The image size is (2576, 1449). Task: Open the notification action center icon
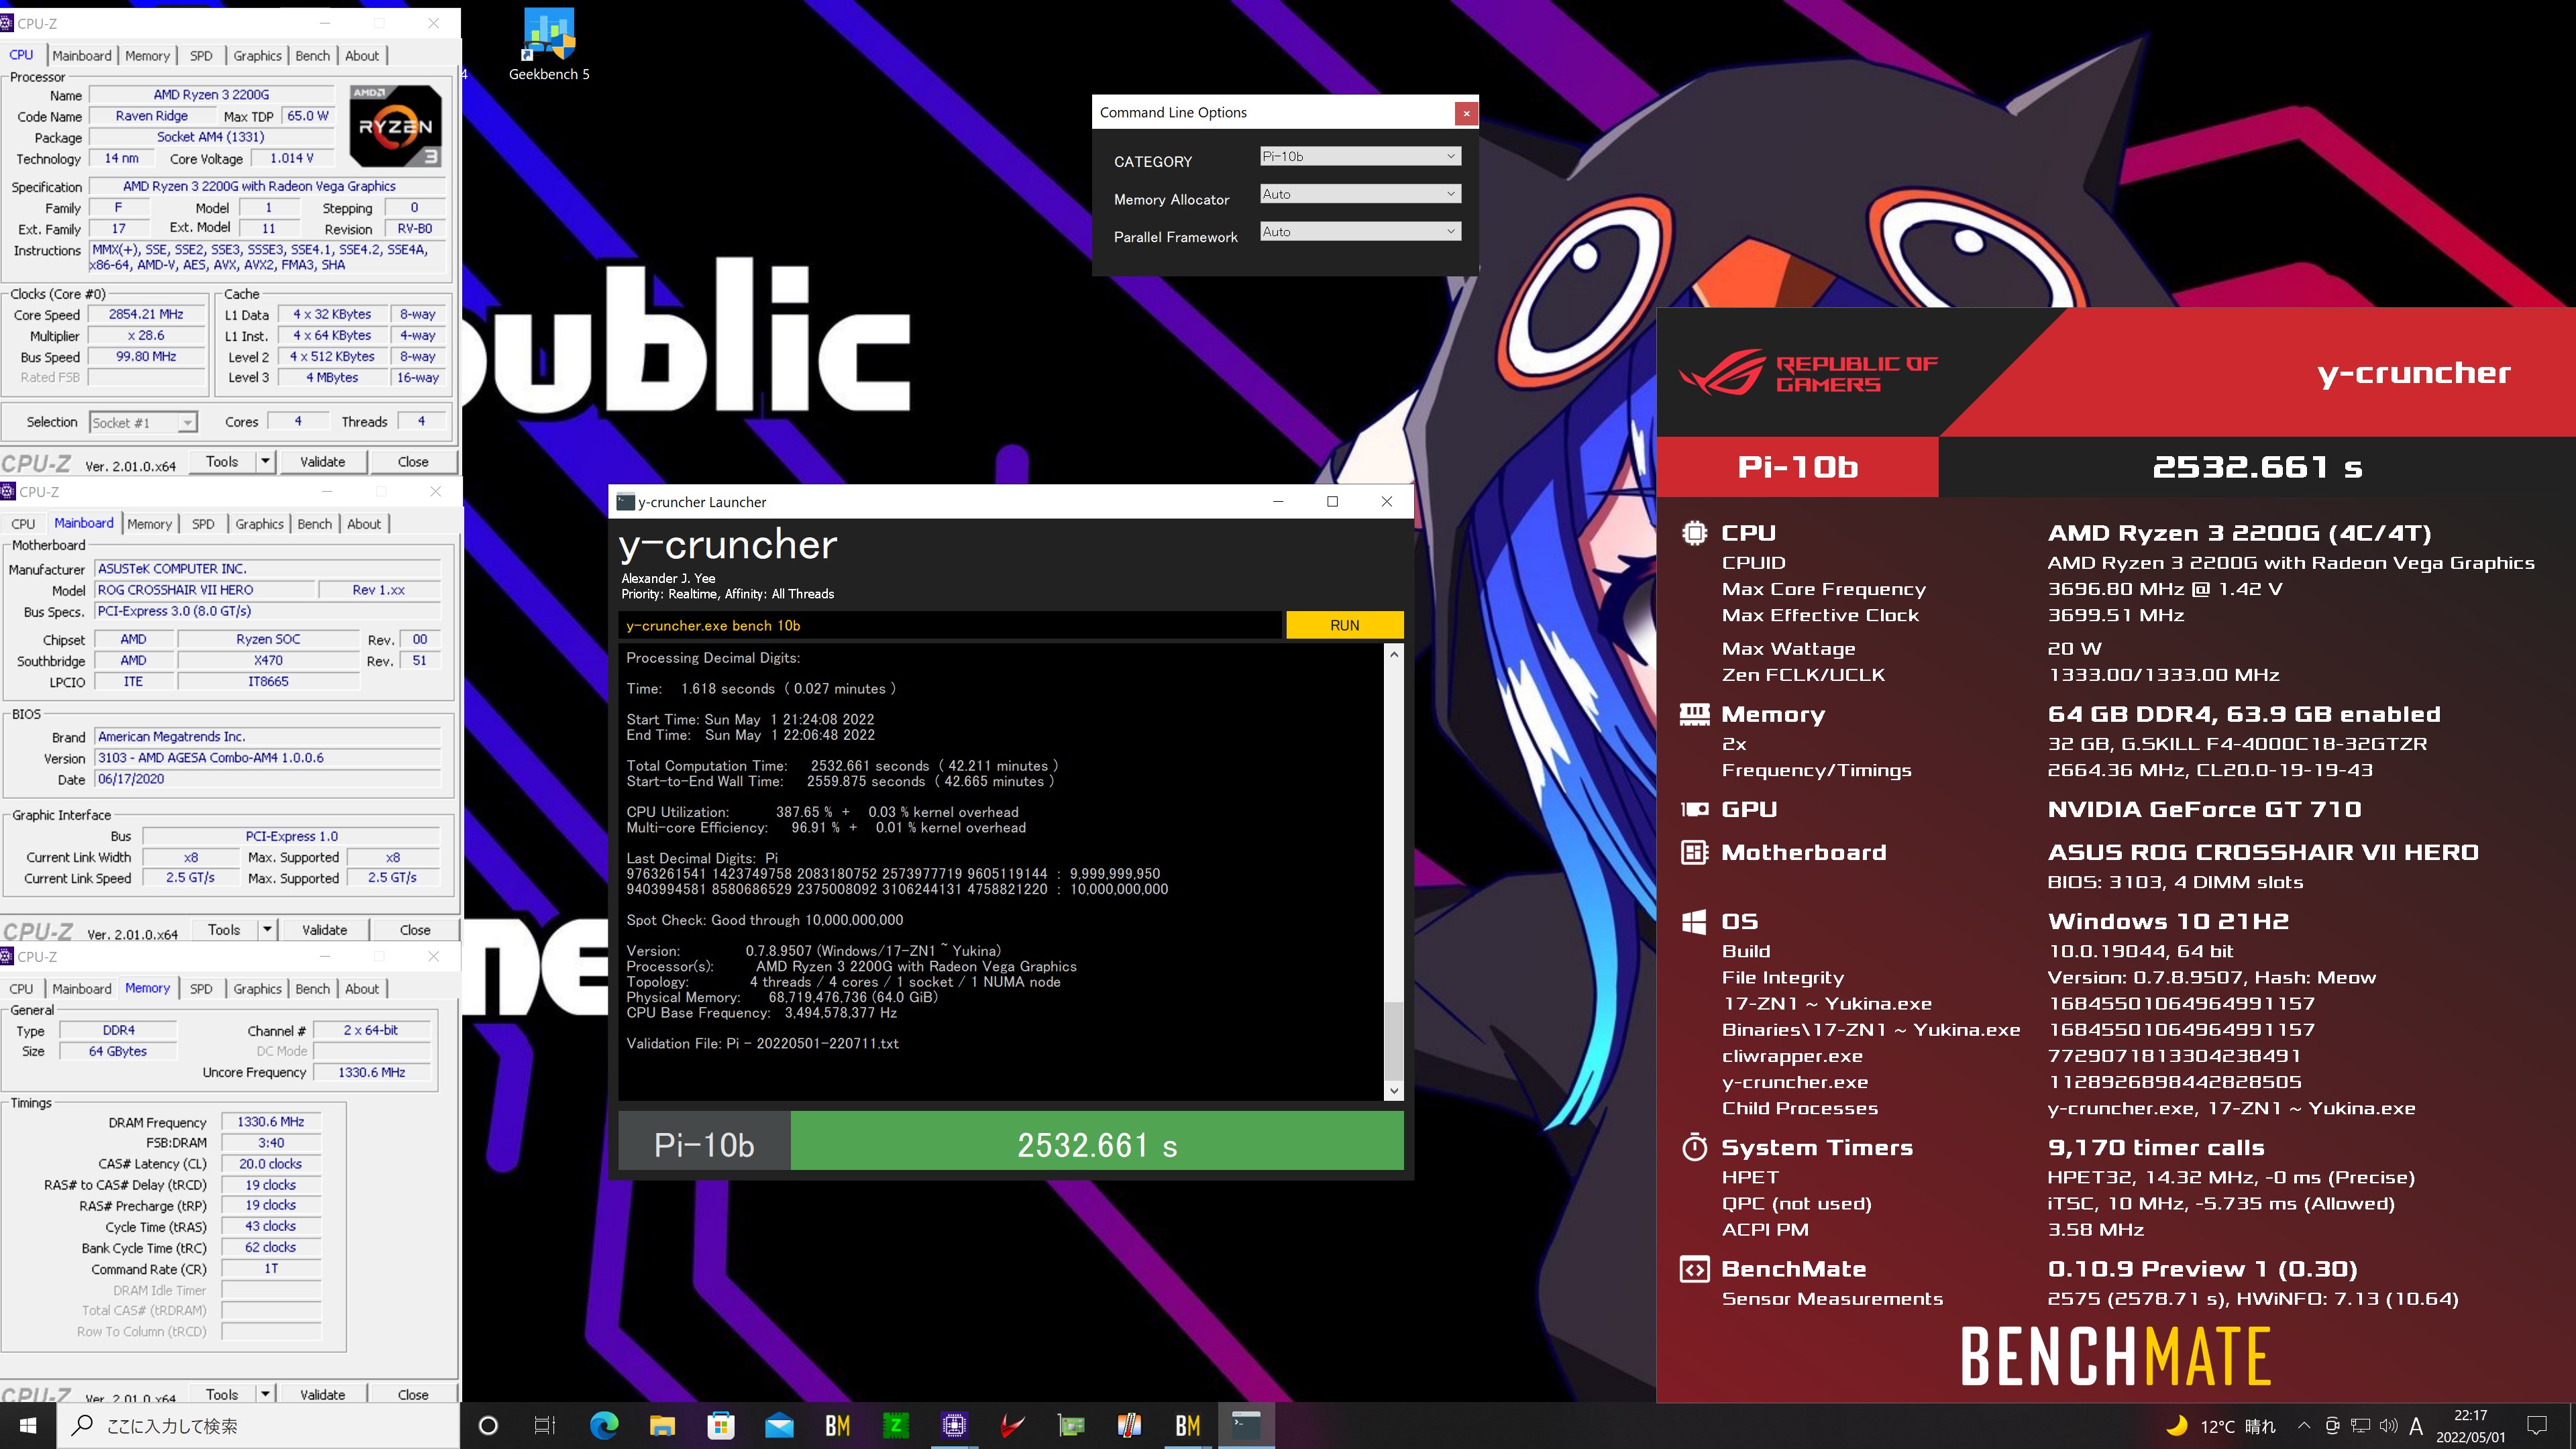coord(2537,1425)
